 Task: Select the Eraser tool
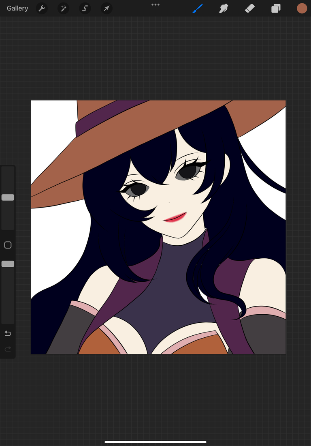click(x=250, y=8)
